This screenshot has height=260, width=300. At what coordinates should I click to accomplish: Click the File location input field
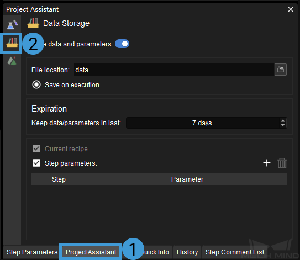click(x=174, y=70)
